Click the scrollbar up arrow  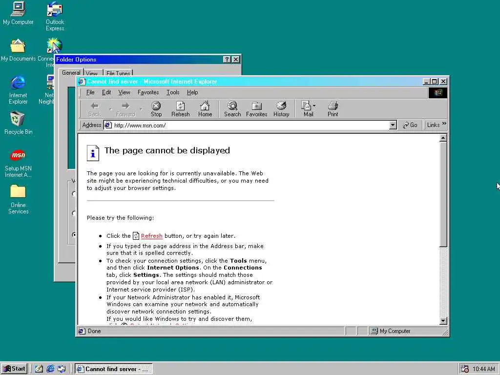pos(443,138)
